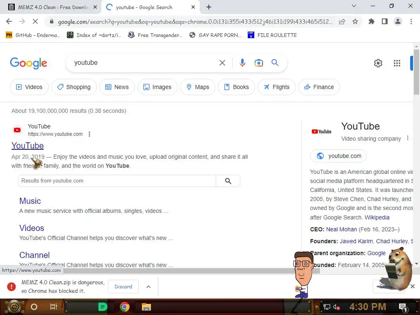Open the Wikipedia link
420x315 pixels.
377,217
